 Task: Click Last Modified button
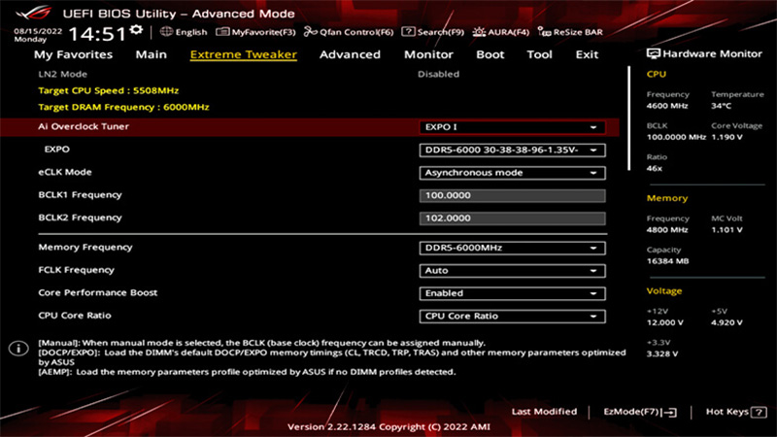544,412
